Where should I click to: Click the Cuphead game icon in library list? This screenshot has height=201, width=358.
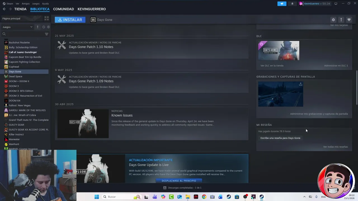click(6, 67)
